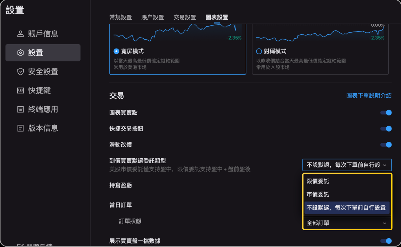
Task: Click the 終端應用 code window icon
Action: [20, 109]
